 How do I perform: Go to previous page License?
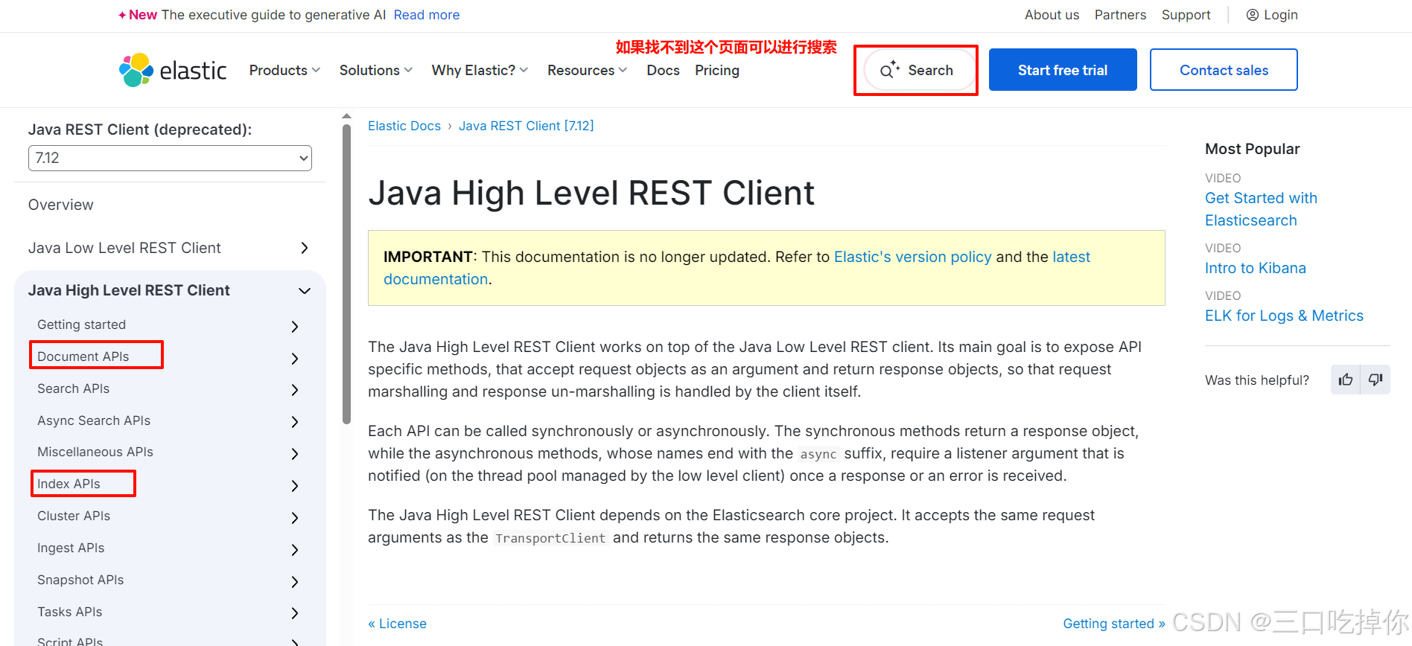click(397, 624)
